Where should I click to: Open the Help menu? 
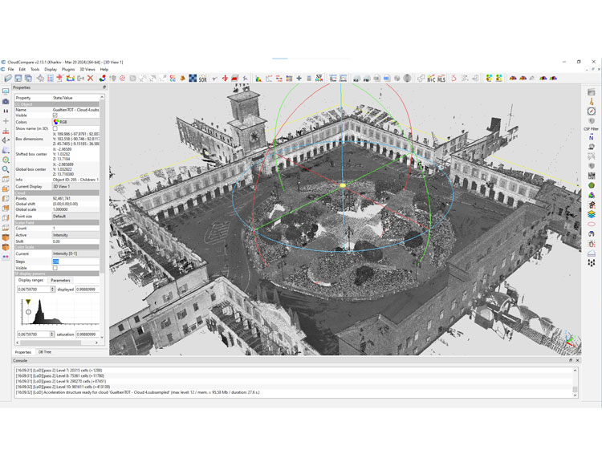click(104, 70)
